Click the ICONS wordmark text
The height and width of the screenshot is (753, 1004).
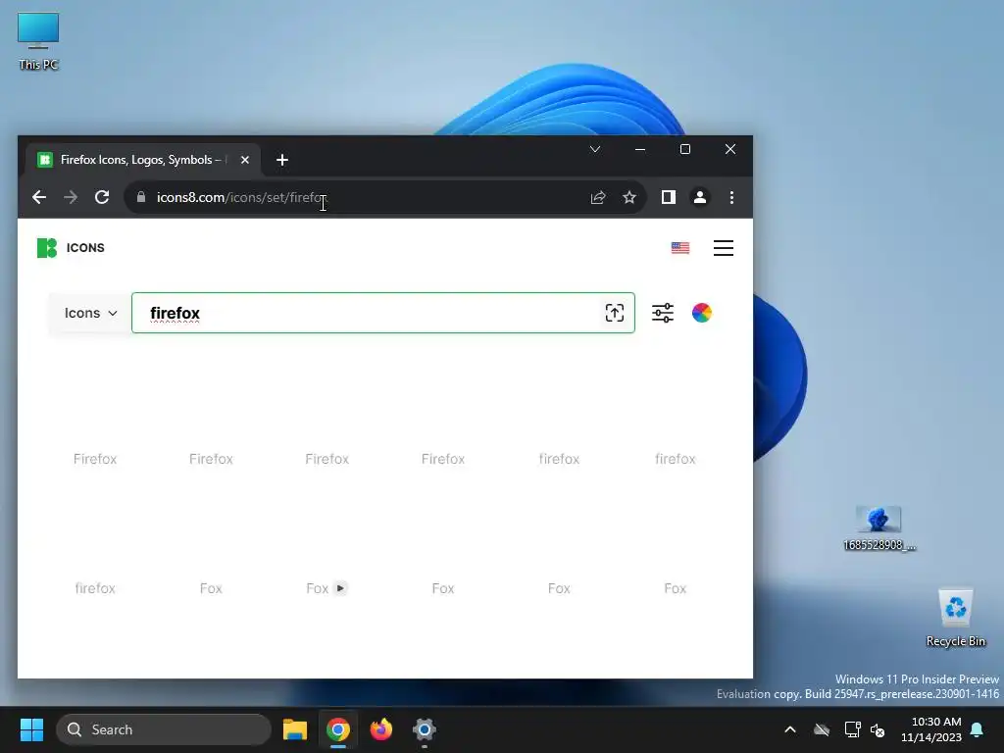tap(85, 248)
